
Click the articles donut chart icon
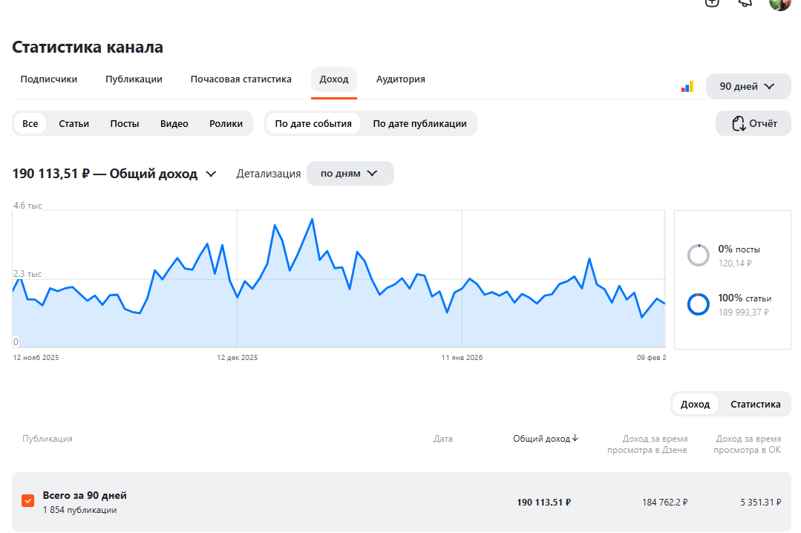tap(699, 304)
